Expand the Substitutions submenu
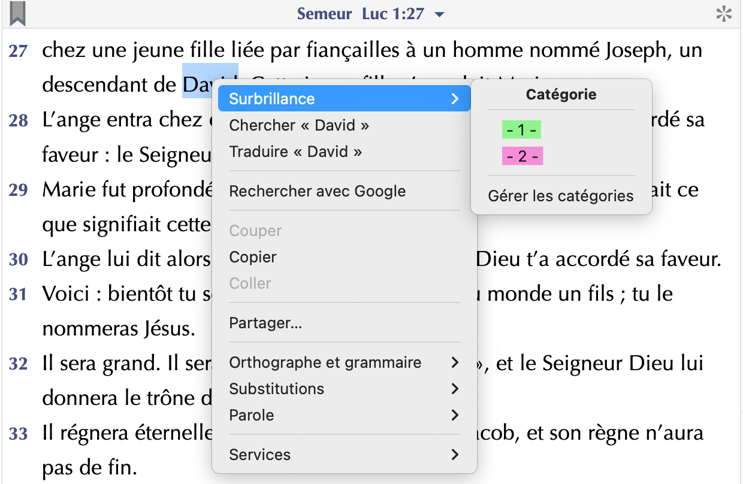743x484 pixels. 345,389
